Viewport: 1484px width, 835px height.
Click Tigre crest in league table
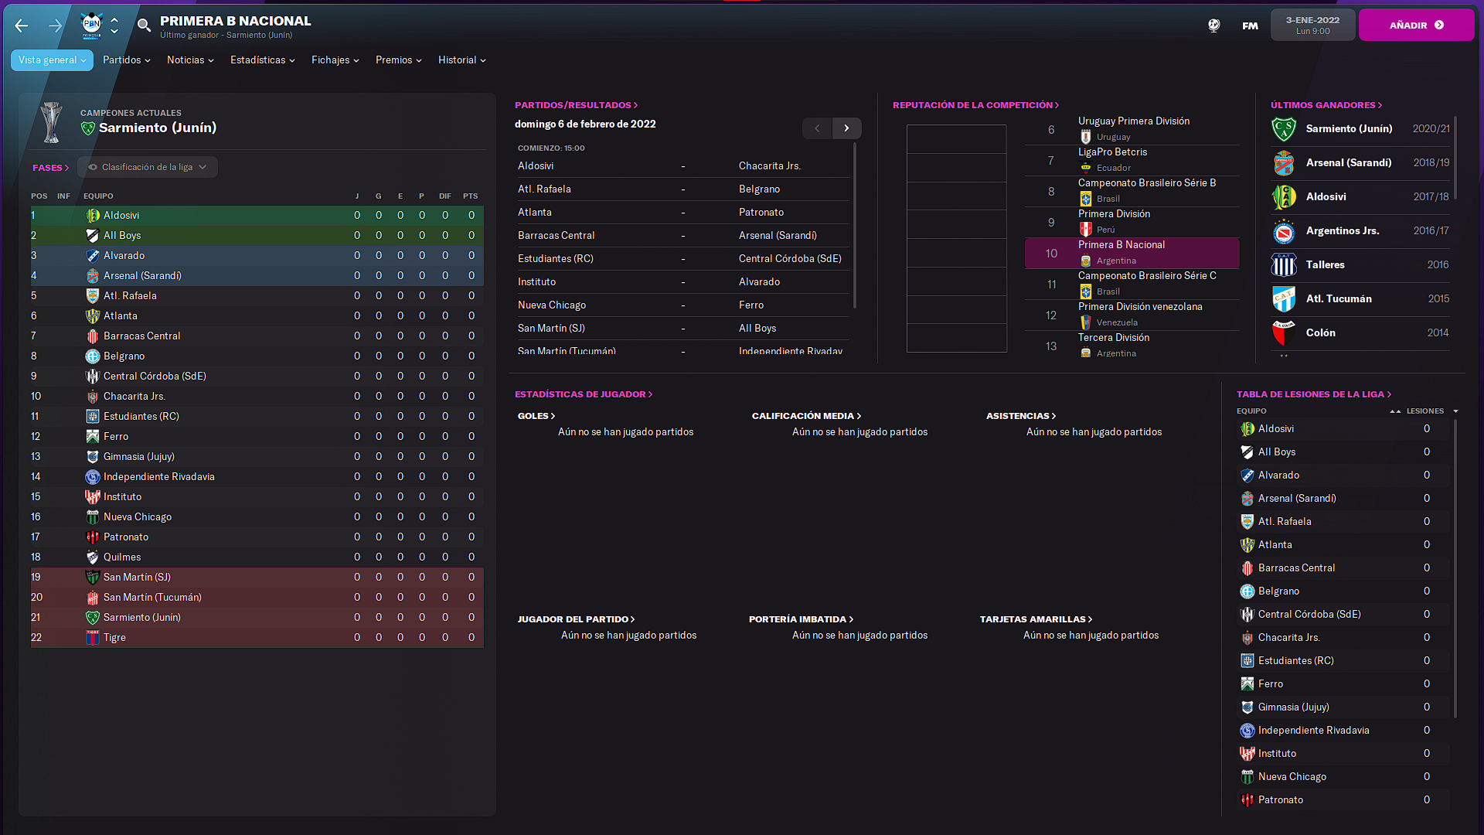[x=93, y=638]
